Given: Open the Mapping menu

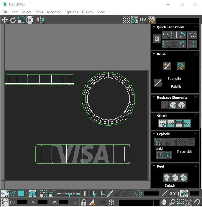Looking at the screenshot, I should pyautogui.click(x=54, y=12).
